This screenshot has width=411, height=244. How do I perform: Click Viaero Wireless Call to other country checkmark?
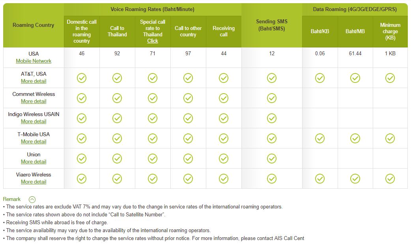click(x=188, y=179)
